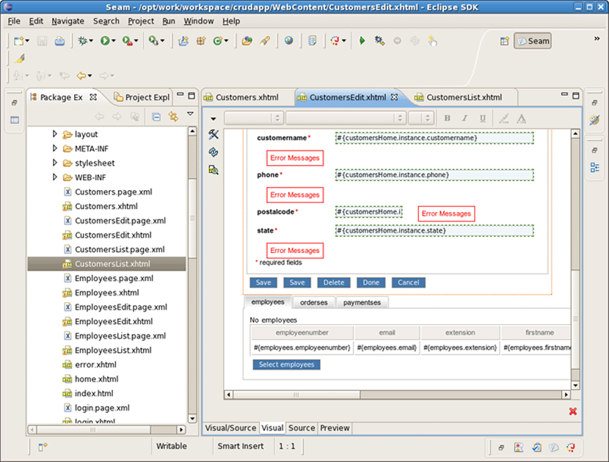Open the web browser toolbar icon
The width and height of the screenshot is (609, 462).
(x=289, y=40)
